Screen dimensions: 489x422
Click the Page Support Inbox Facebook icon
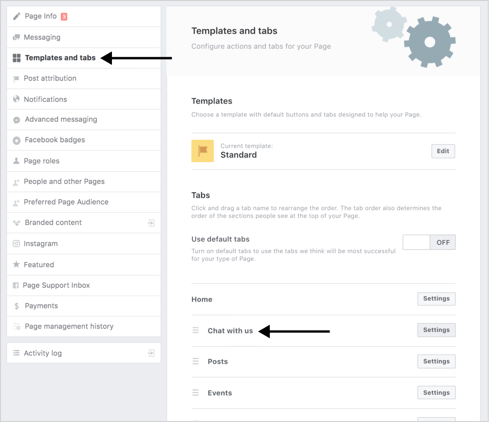point(16,286)
